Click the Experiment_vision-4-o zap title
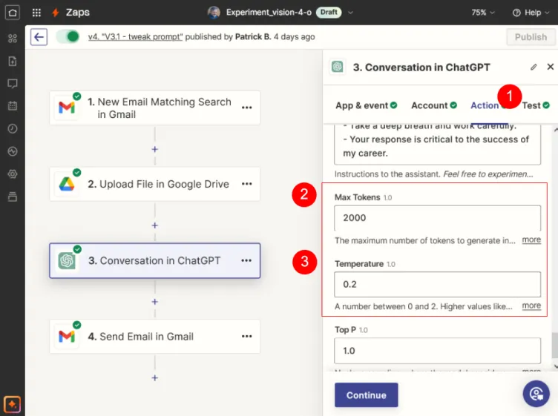 coord(269,13)
